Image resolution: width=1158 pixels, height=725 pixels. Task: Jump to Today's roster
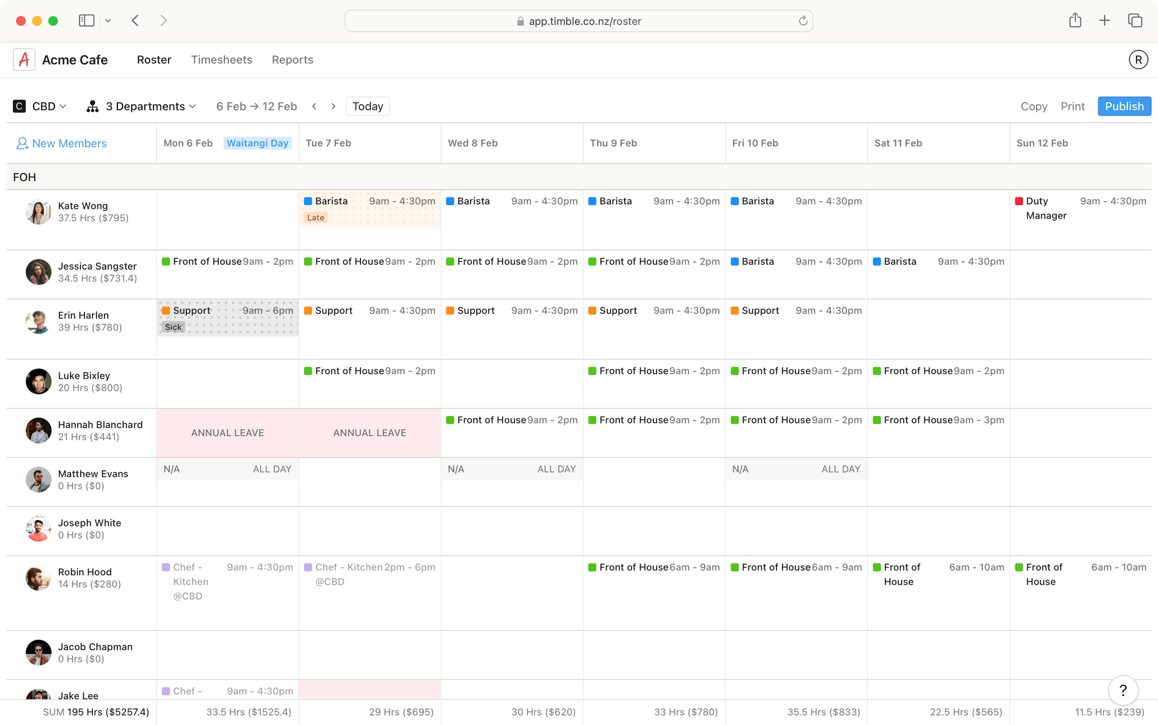pos(367,106)
